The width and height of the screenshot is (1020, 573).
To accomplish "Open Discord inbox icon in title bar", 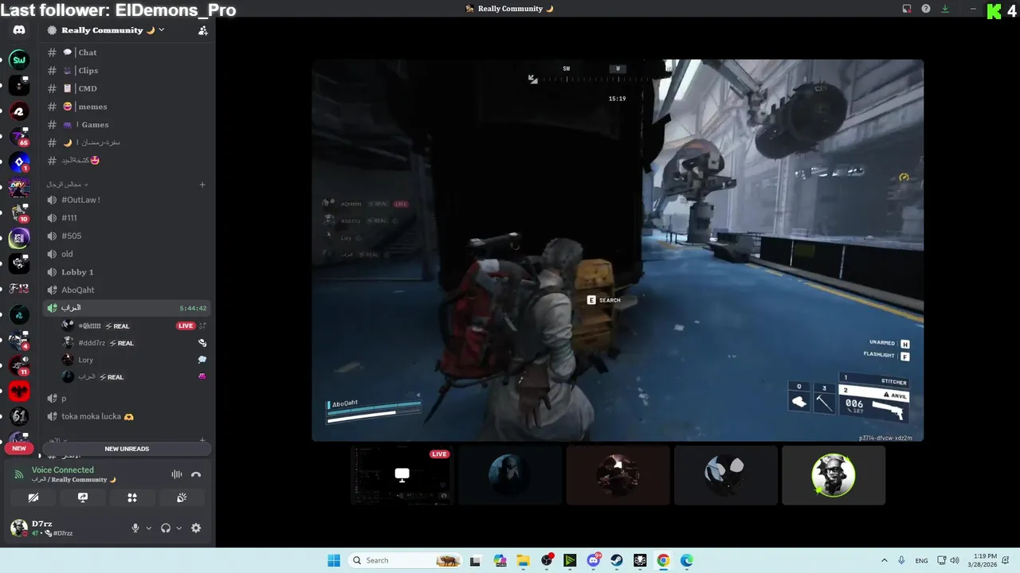I will click(907, 9).
